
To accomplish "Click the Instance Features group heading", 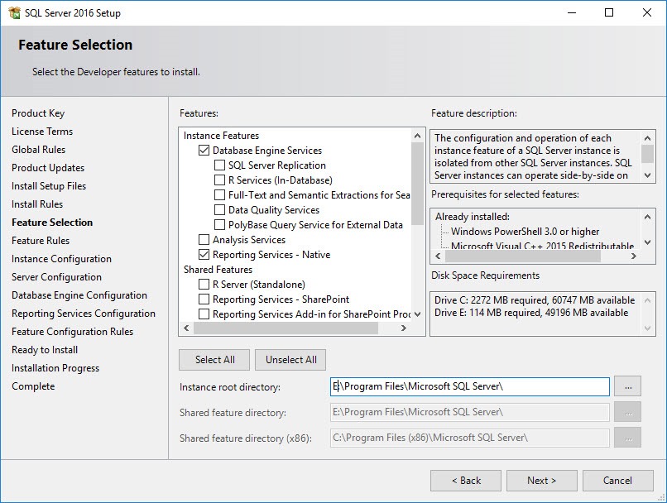I will pyautogui.click(x=221, y=136).
